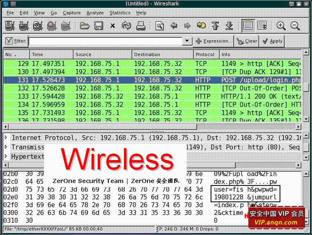Sort by Source column header

[x=103, y=54]
